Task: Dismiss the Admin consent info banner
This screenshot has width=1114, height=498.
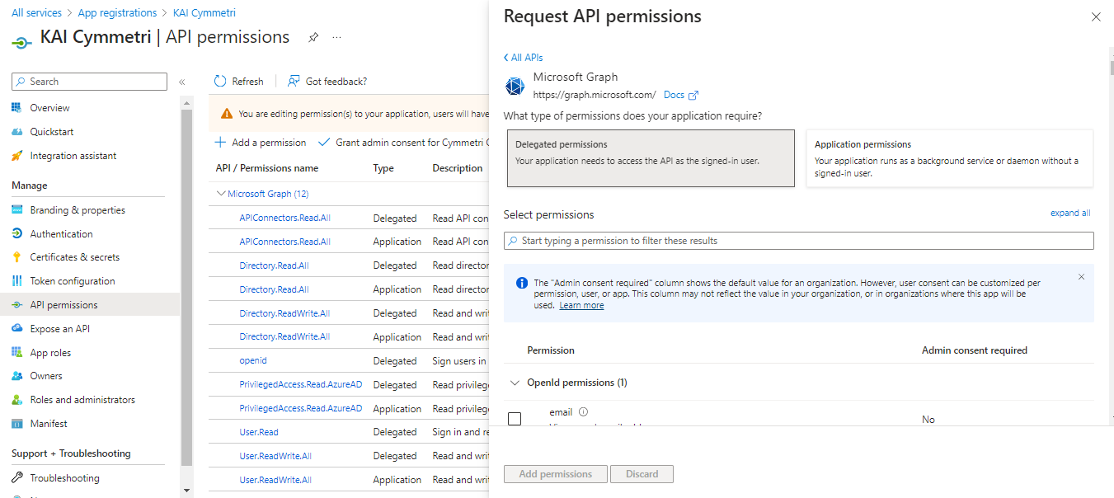Action: [1081, 277]
